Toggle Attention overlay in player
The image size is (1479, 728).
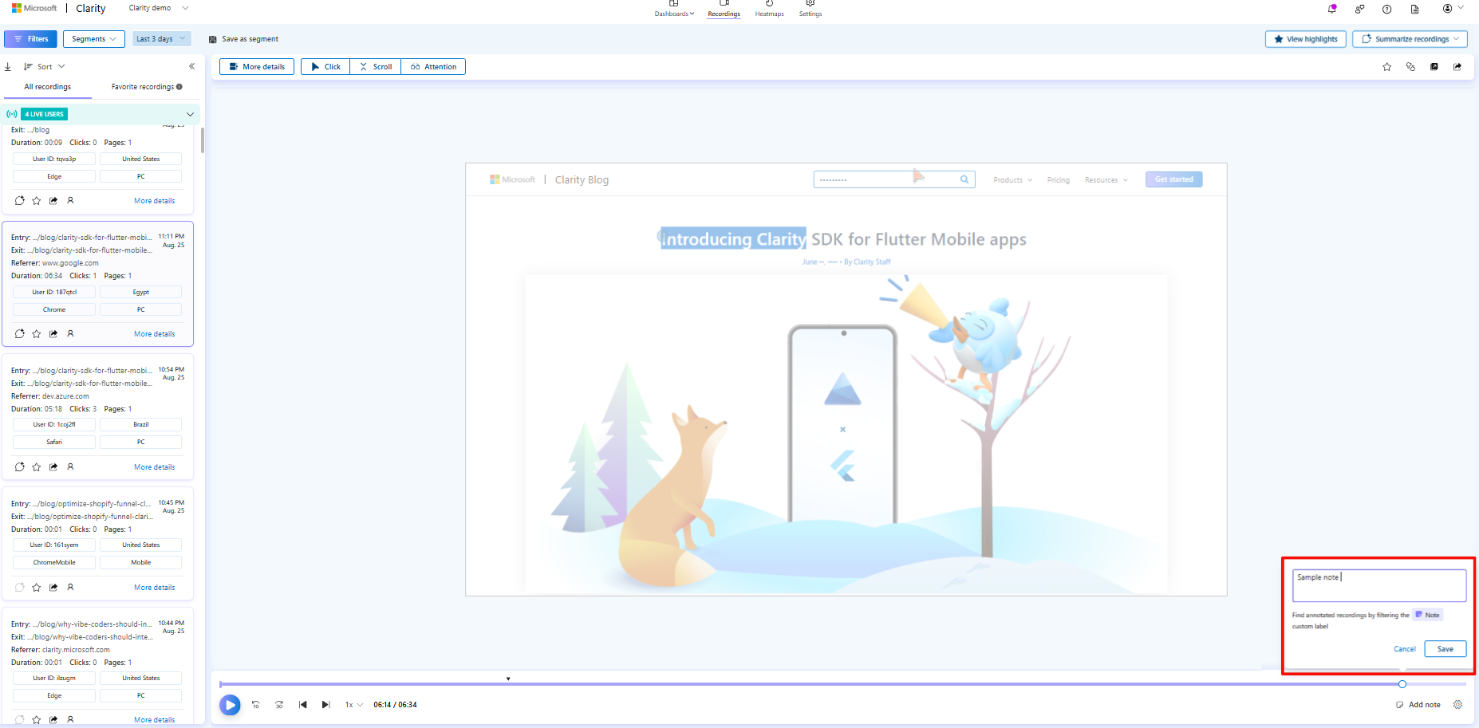click(x=433, y=67)
